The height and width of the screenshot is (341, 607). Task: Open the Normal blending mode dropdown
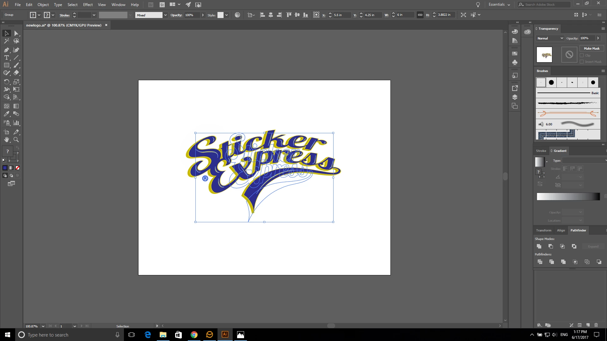(x=550, y=38)
